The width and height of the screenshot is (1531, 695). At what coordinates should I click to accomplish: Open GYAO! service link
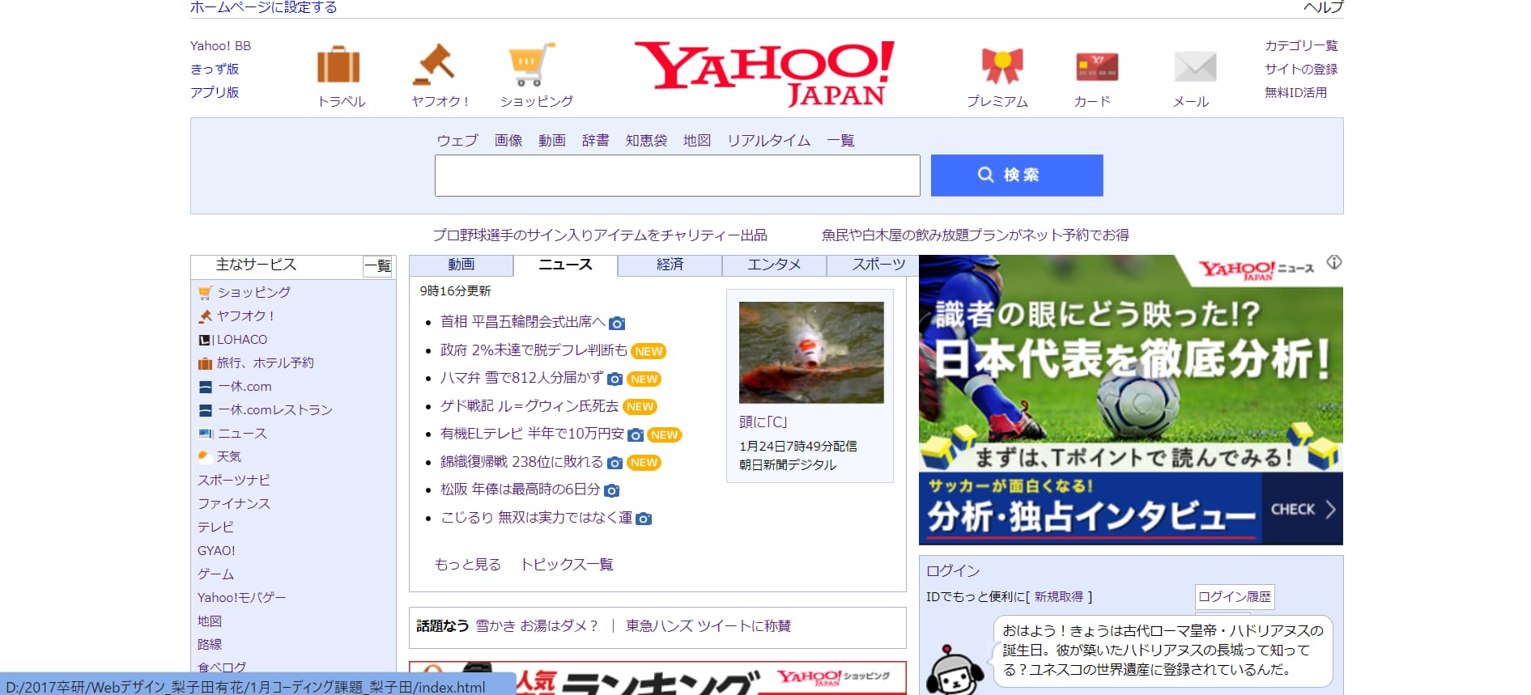(x=216, y=551)
